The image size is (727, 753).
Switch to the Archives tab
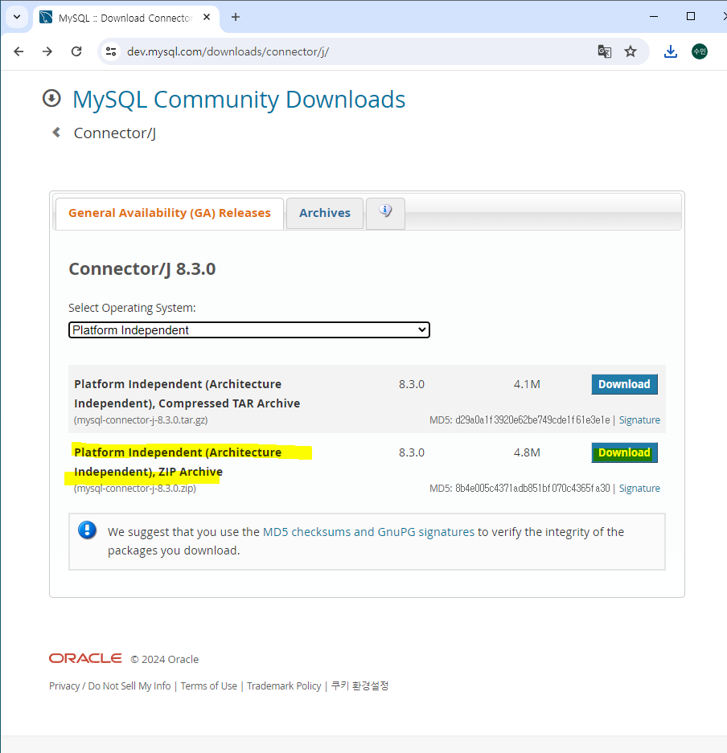[x=325, y=213]
